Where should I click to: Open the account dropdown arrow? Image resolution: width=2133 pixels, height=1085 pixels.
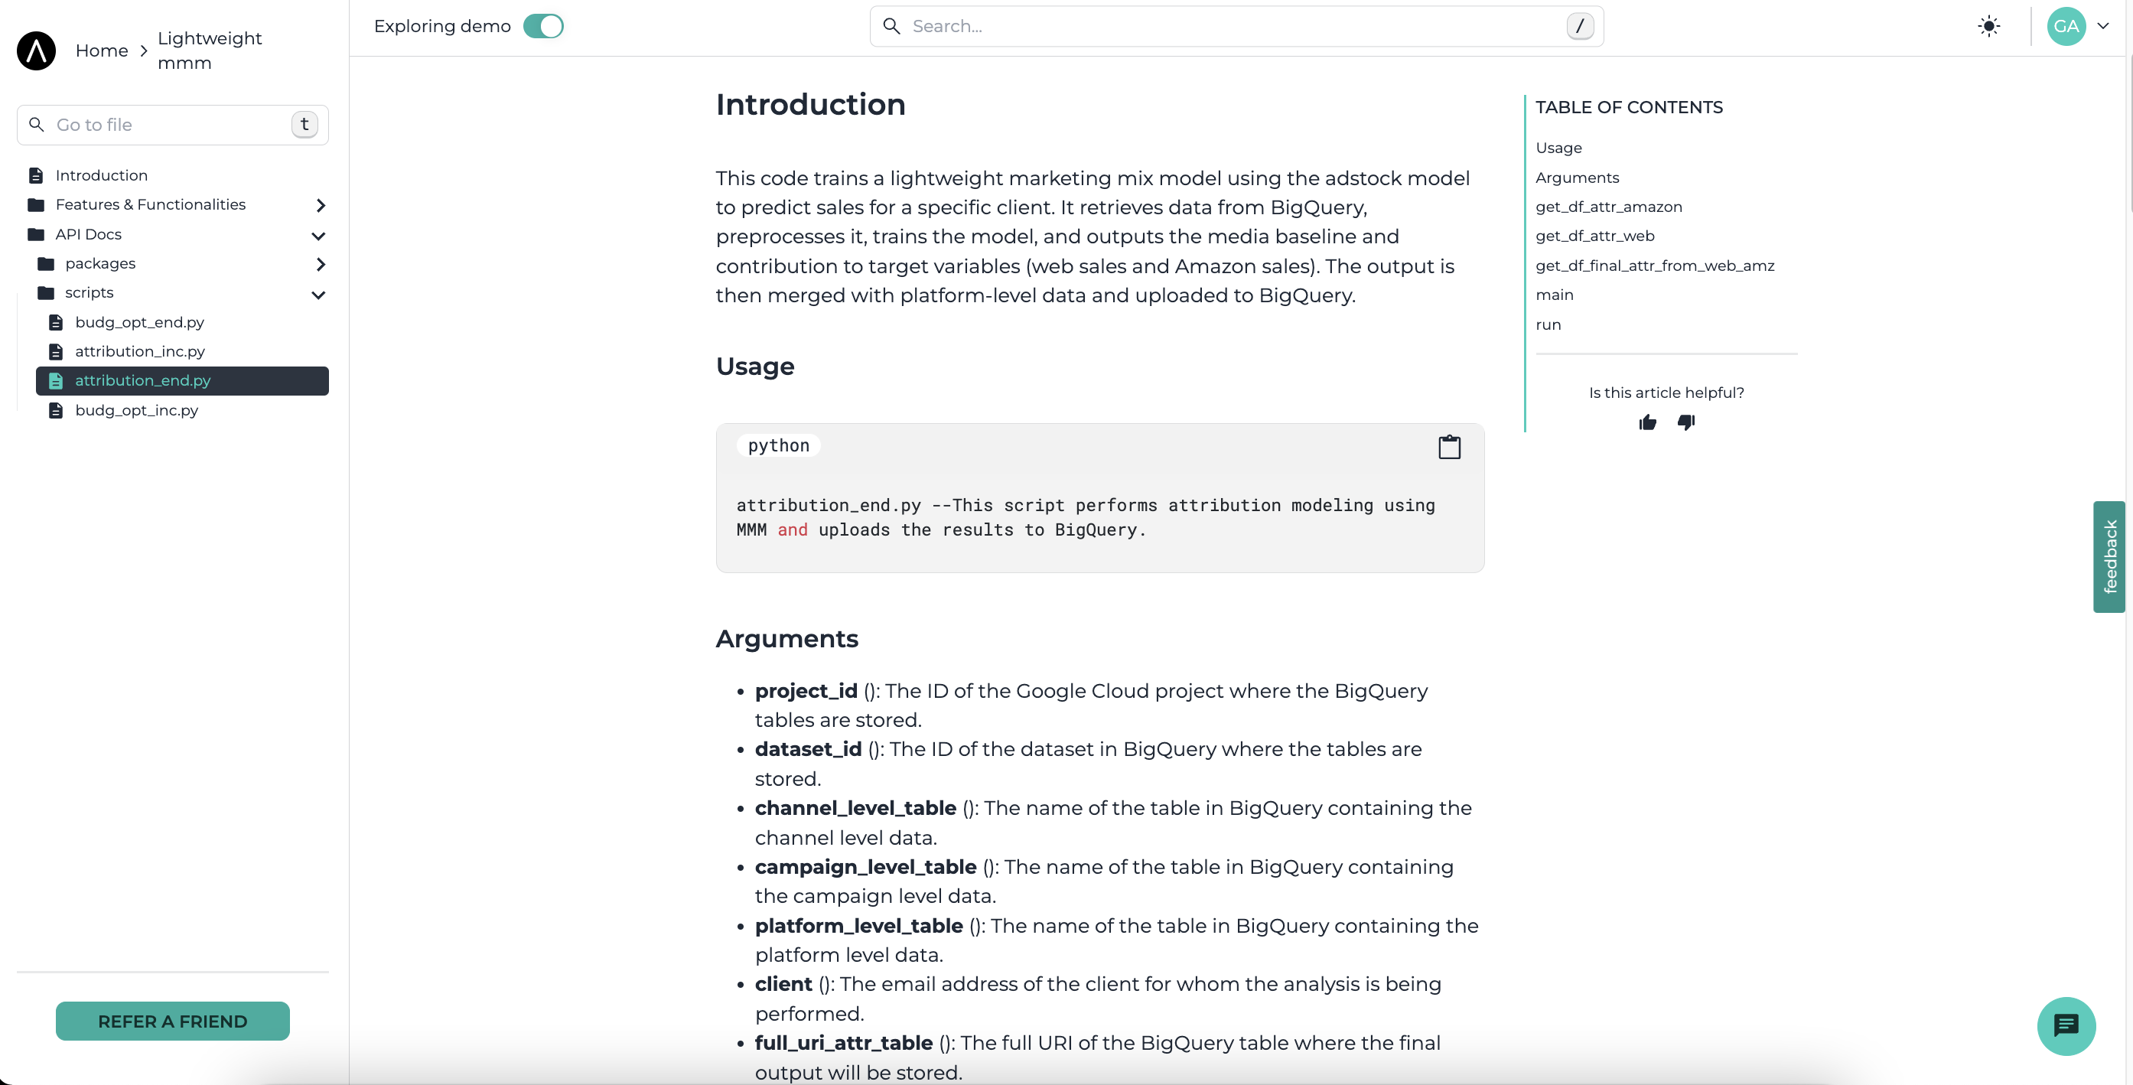2102,27
